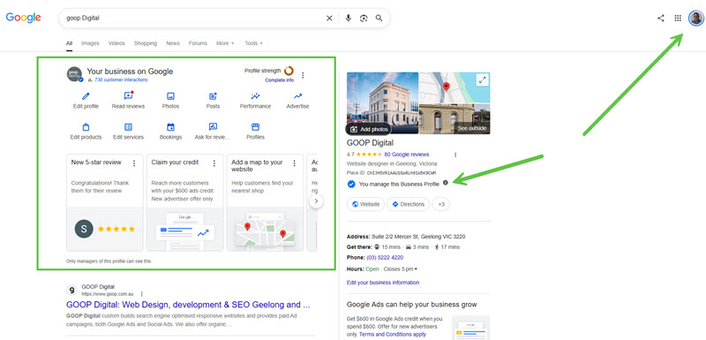Expand the +3 more actions chip
This screenshot has width=706, height=340.
(x=440, y=204)
